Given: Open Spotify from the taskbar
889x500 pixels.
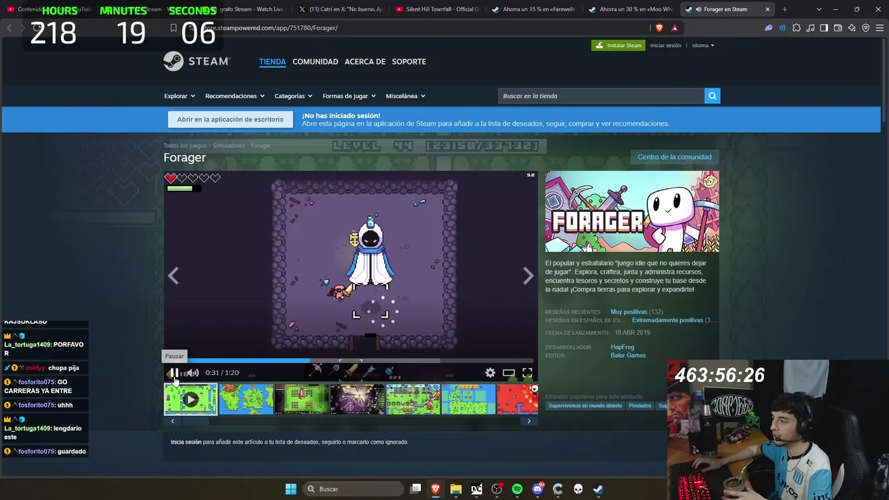Looking at the screenshot, I should [517, 489].
